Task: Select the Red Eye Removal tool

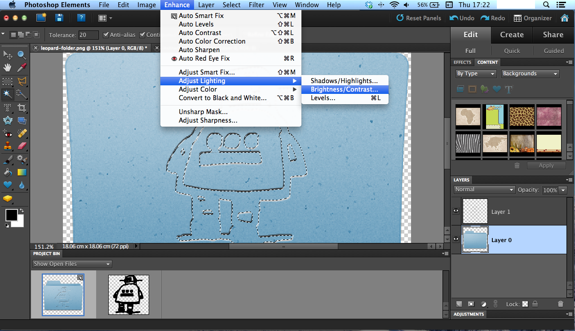Action: (x=8, y=133)
